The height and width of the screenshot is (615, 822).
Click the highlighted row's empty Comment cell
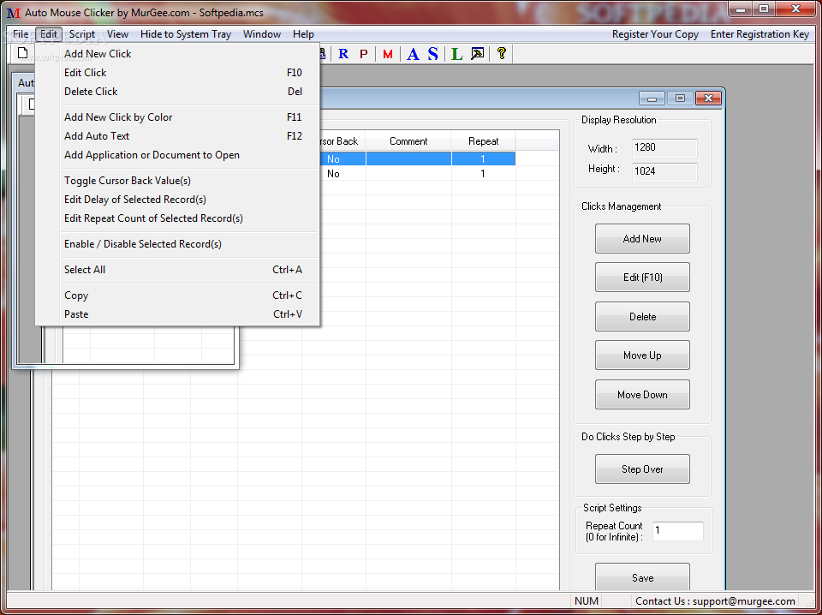[x=408, y=158]
